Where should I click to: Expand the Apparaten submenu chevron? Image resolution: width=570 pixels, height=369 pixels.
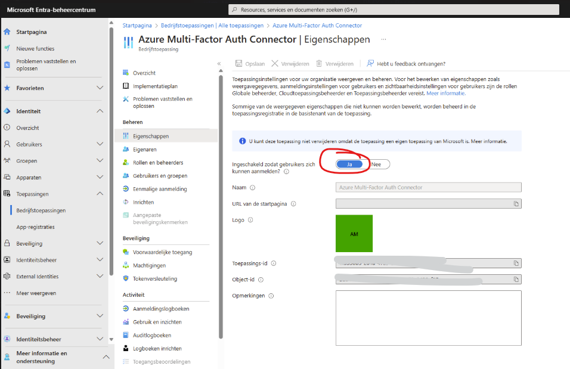tap(100, 178)
